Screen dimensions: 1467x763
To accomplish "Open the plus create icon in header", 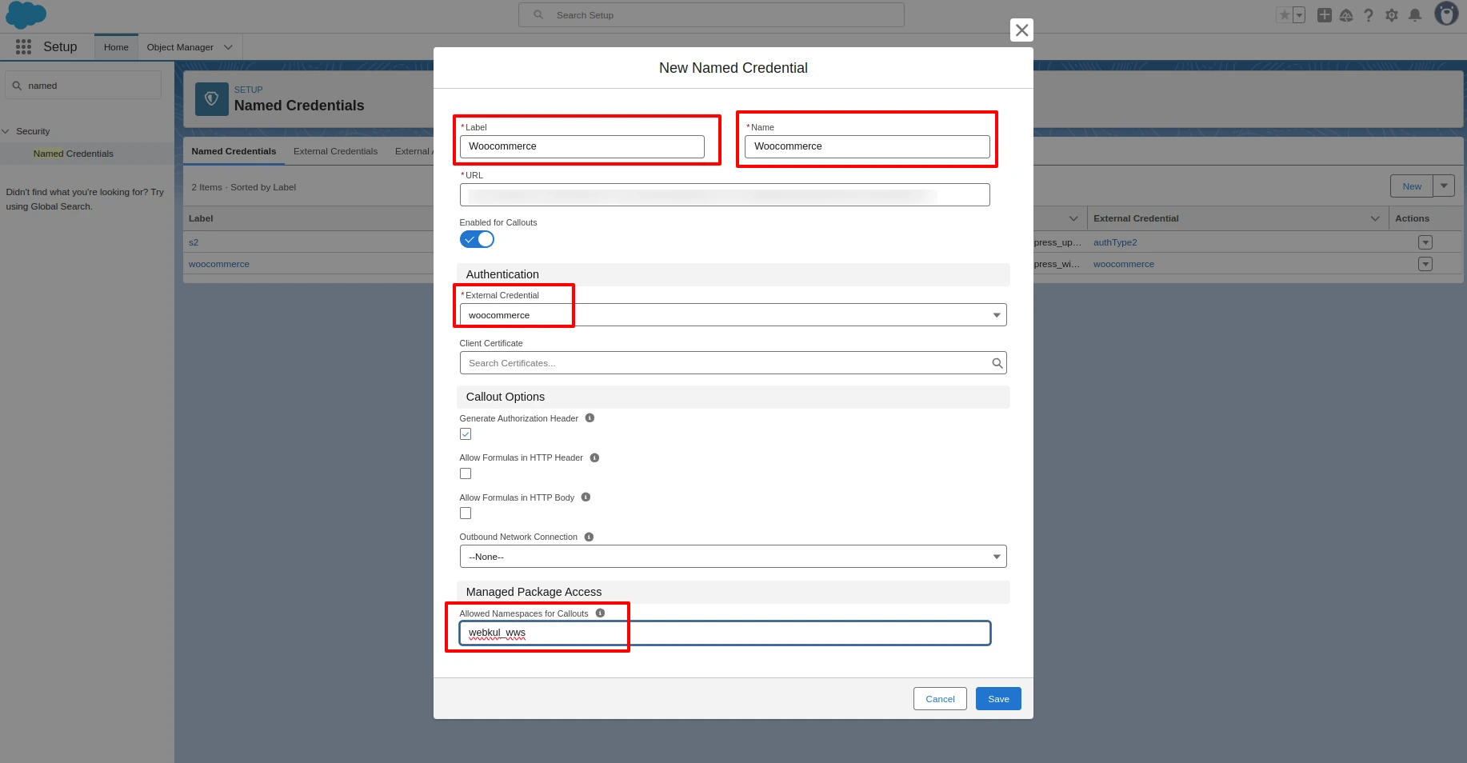I will 1324,14.
